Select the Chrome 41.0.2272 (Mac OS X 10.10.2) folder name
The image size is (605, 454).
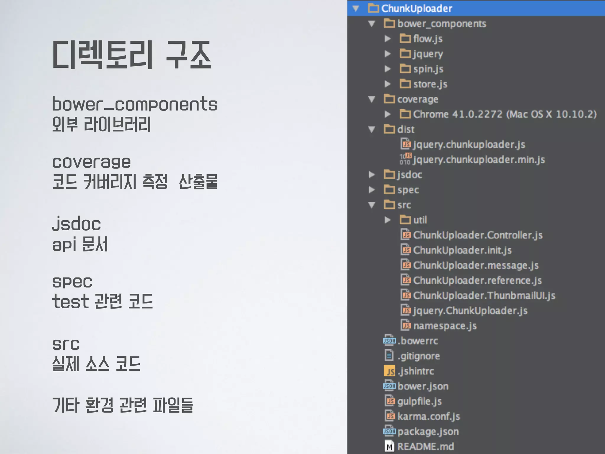pyautogui.click(x=505, y=114)
